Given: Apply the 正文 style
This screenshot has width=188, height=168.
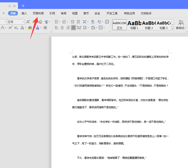Looking at the screenshot, I should coord(119,25).
